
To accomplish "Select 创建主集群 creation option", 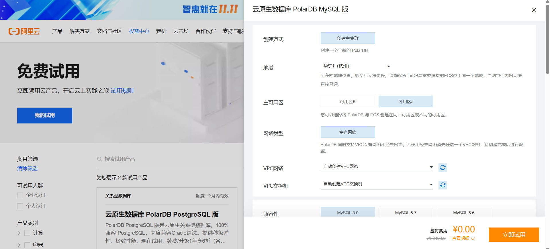I will point(348,38).
